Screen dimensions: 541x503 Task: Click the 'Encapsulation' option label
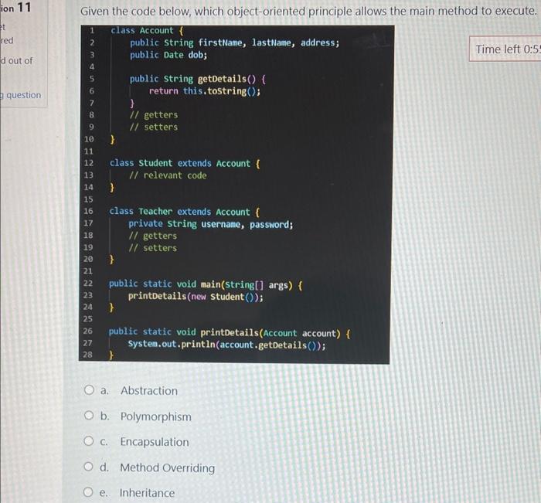pos(155,442)
